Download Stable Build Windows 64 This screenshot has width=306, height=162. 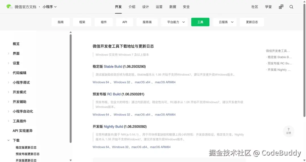click(101, 82)
